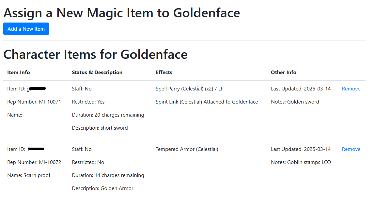
Task: Click Duration: 20 charges remaining
Action: (x=108, y=115)
